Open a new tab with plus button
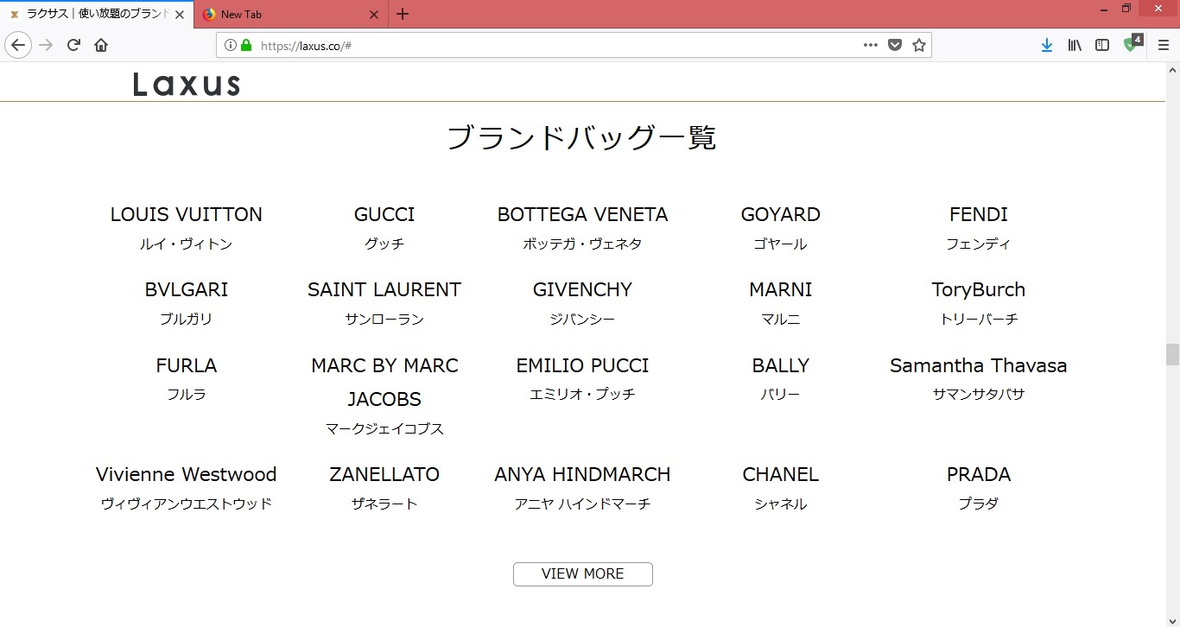 pos(403,15)
